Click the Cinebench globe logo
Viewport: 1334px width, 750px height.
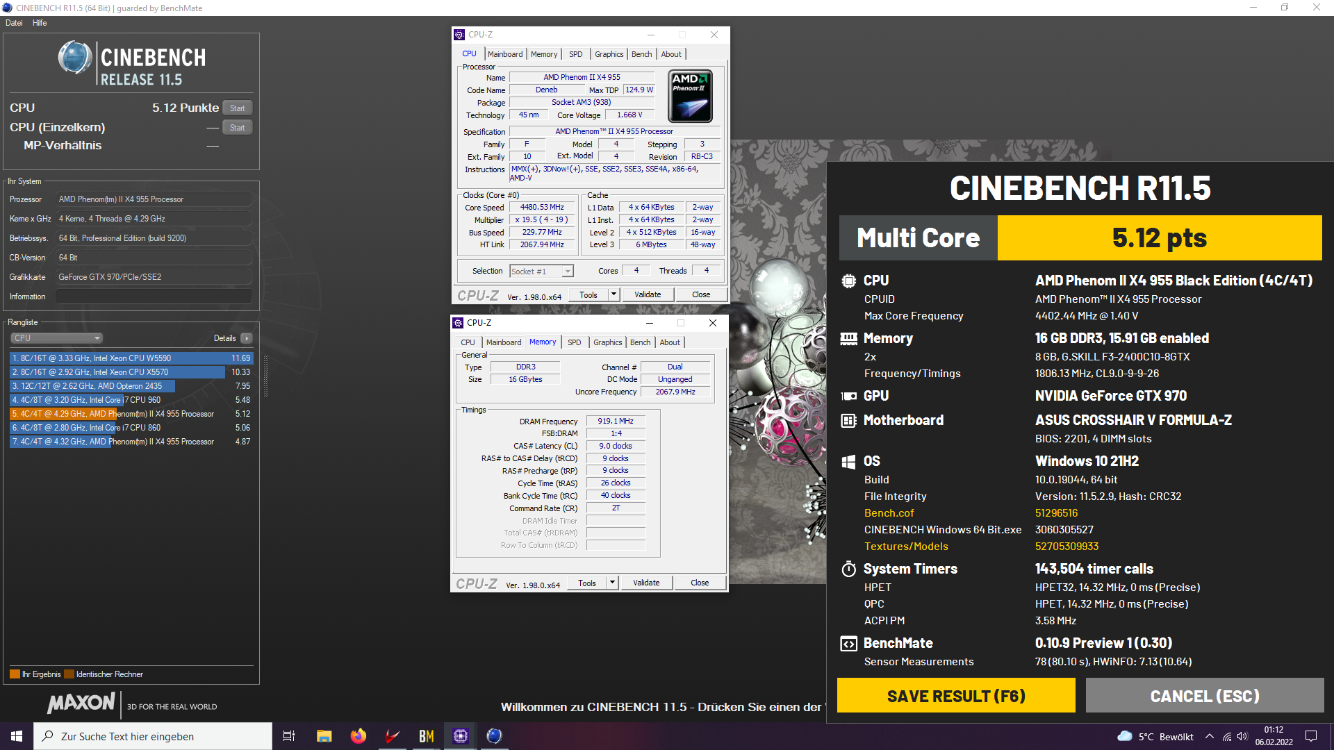point(74,57)
